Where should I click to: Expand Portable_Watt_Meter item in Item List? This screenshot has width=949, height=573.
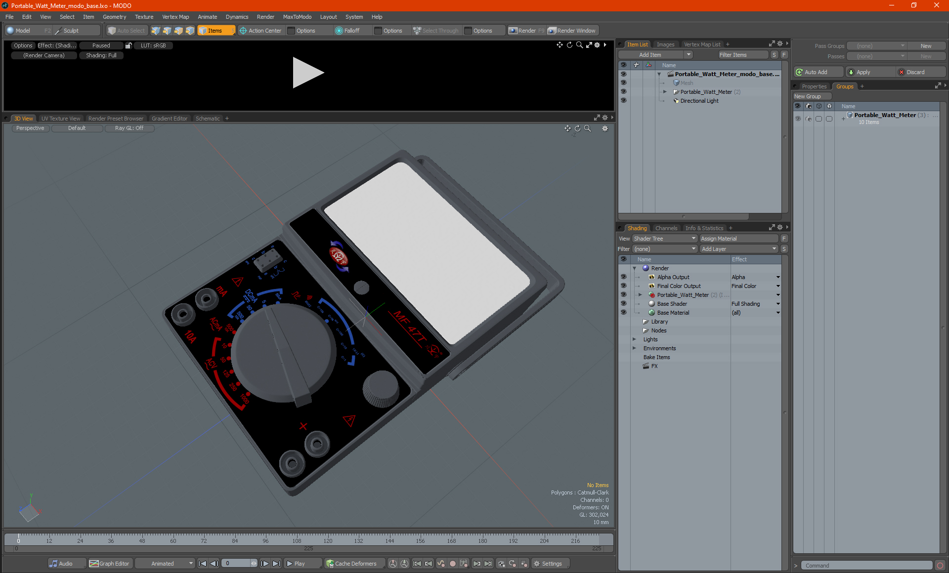coord(665,92)
